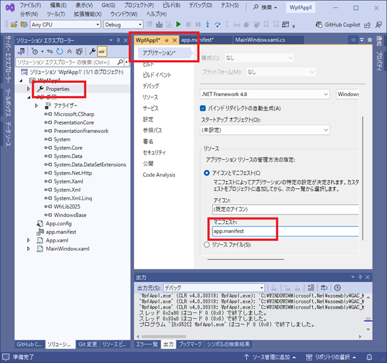The width and height of the screenshot is (387, 363).
Task: Click the gear icon at document tab bar right
Action: point(369,40)
